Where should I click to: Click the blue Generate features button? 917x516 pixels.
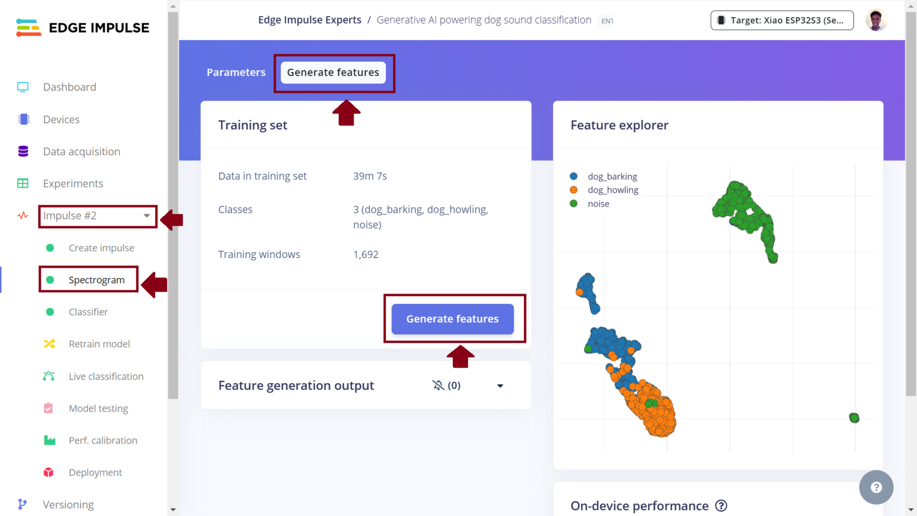[453, 319]
